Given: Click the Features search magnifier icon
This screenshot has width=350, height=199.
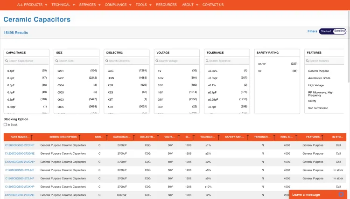Looking at the screenshot, I should (308, 61).
